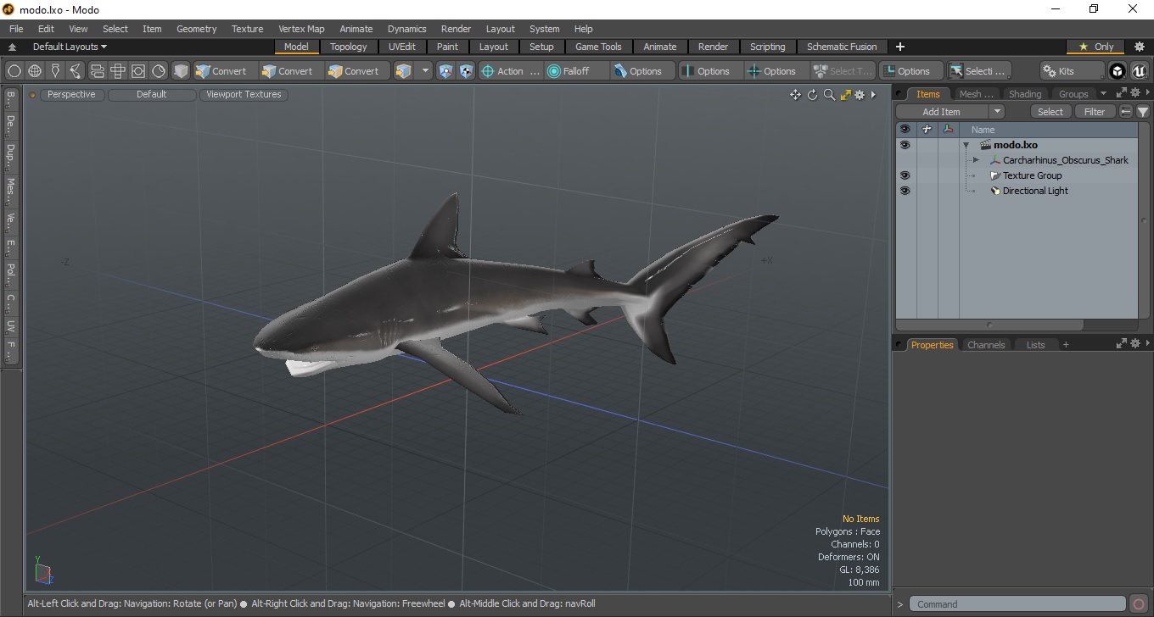Image resolution: width=1154 pixels, height=617 pixels.
Task: Hide the Directional Light item
Action: coord(905,191)
